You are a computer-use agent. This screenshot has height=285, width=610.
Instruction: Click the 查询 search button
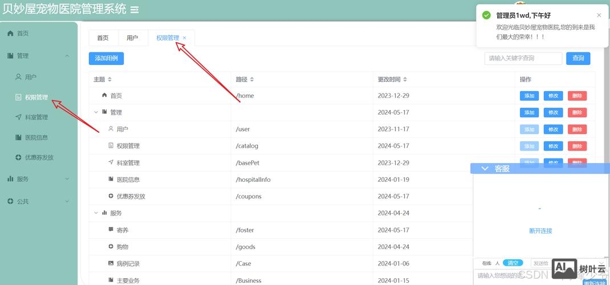pyautogui.click(x=578, y=58)
